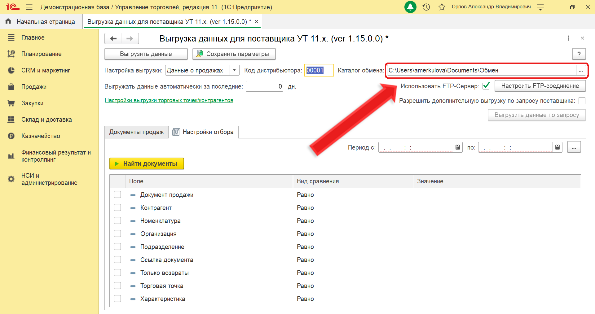
Task: Close the form with the X icon
Action: point(582,38)
